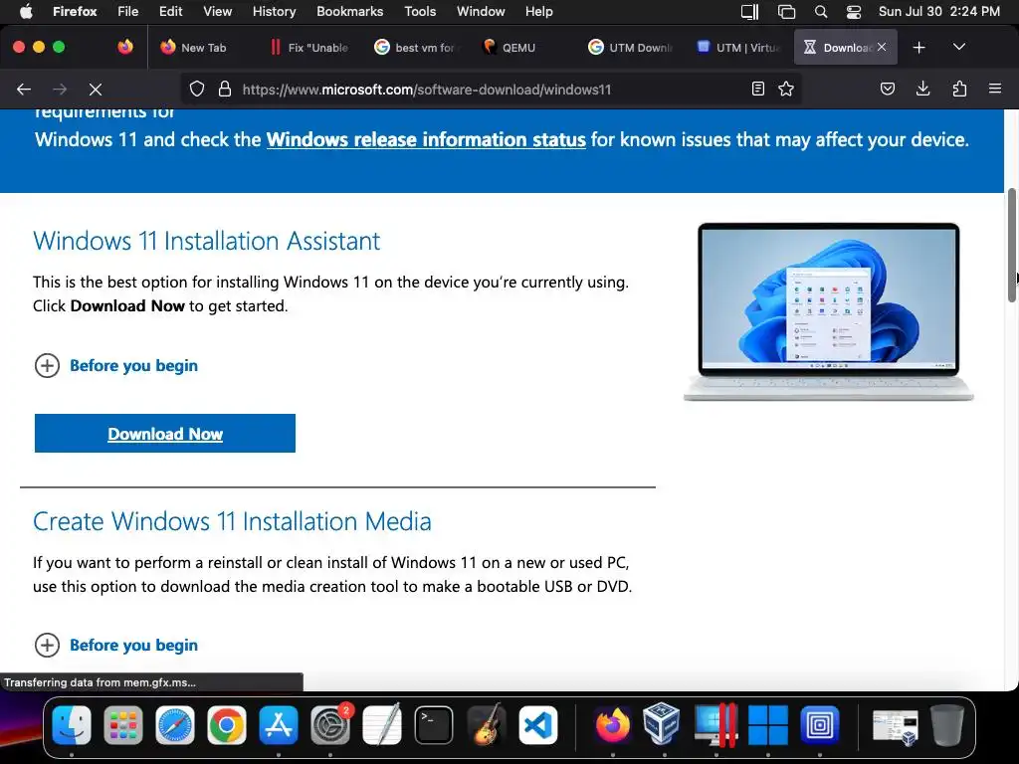The width and height of the screenshot is (1019, 764).
Task: Click the page vertical scrollbar thumb
Action: 1012,246
